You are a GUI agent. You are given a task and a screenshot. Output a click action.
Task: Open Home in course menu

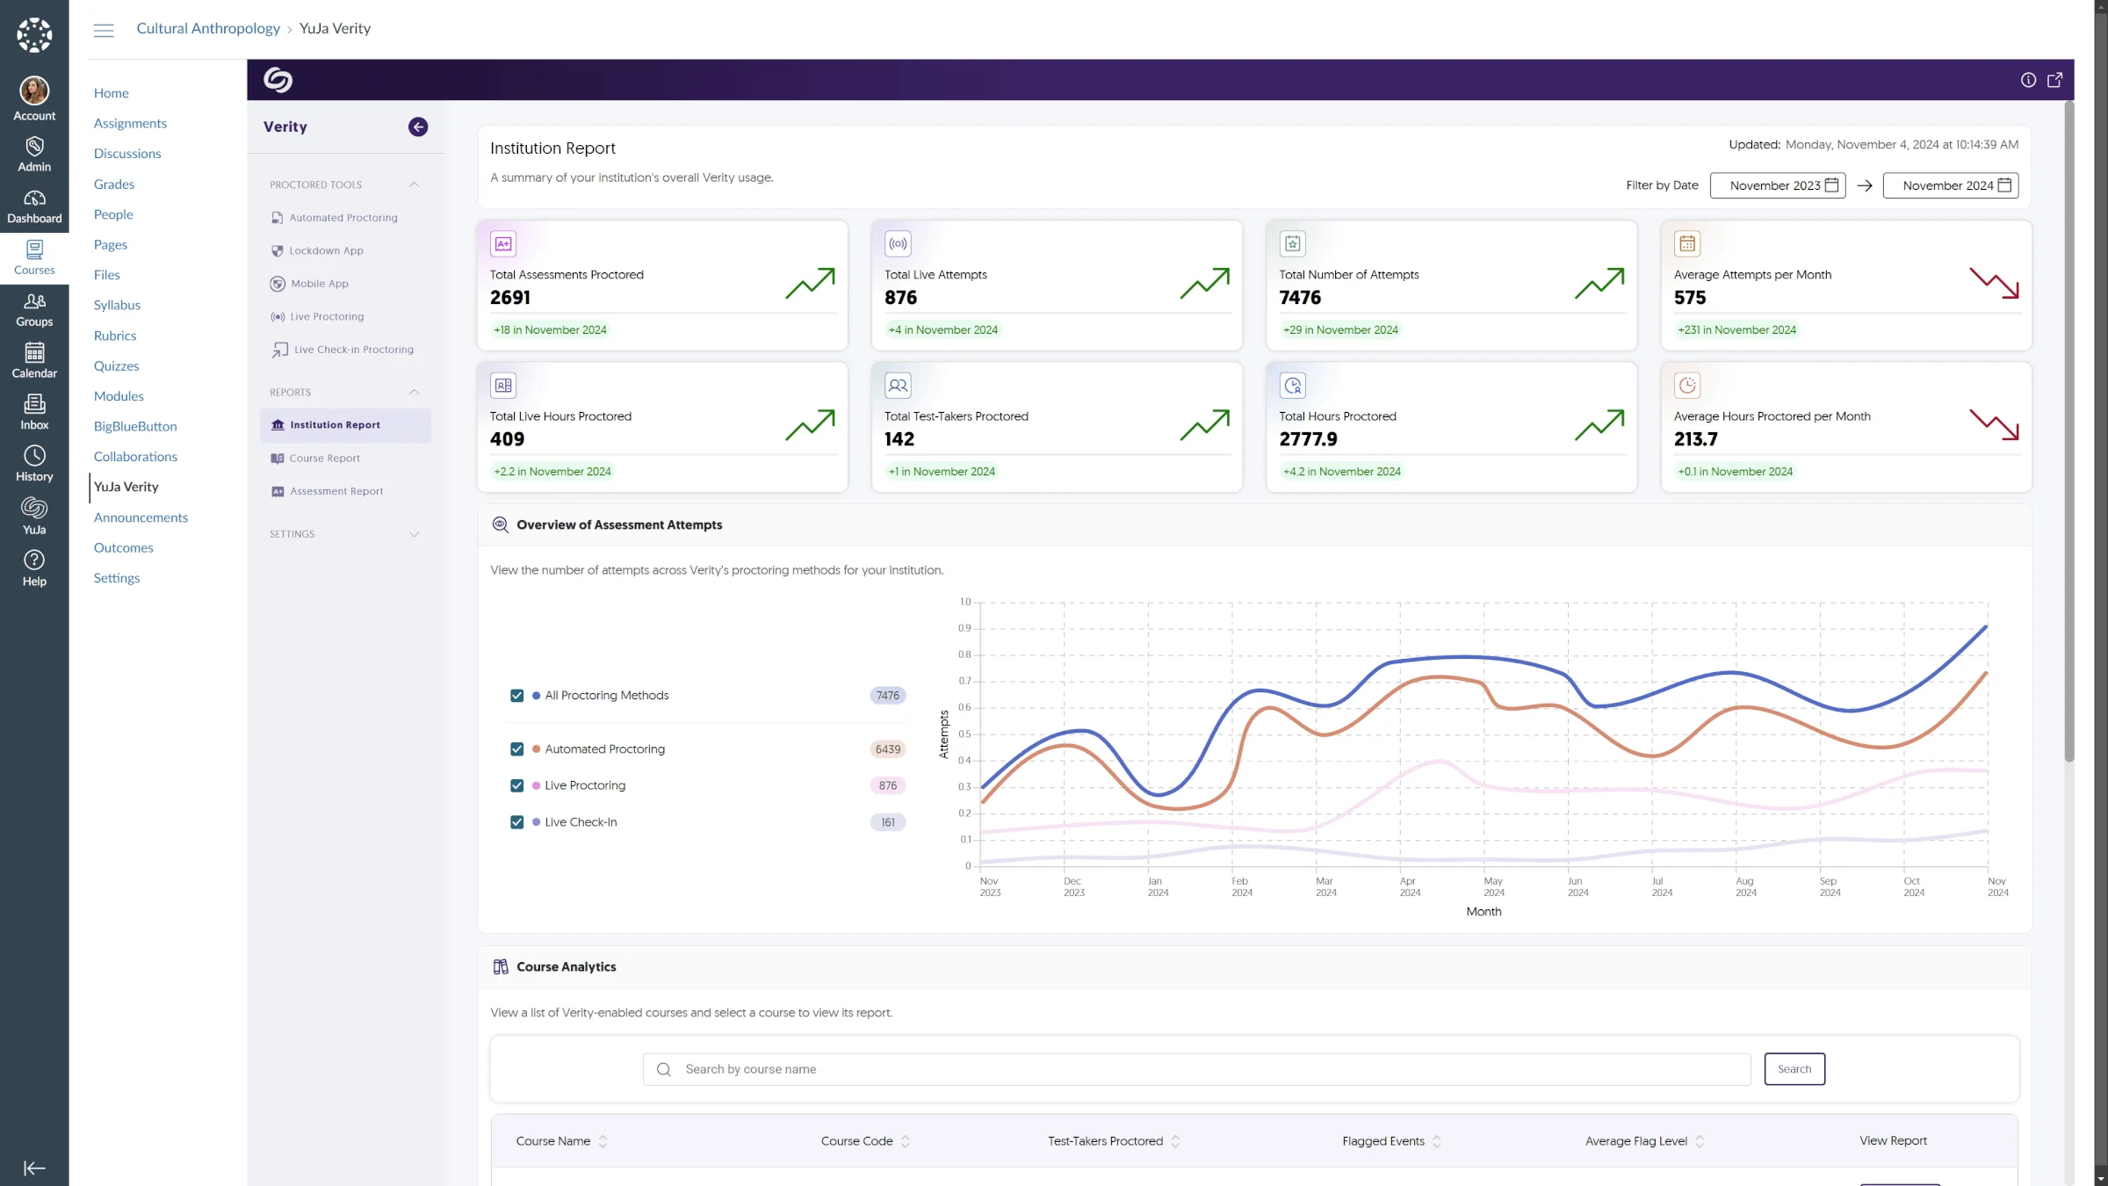click(112, 93)
